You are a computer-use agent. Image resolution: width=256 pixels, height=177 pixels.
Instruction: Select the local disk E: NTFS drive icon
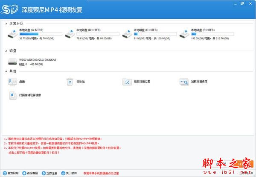click(127, 34)
